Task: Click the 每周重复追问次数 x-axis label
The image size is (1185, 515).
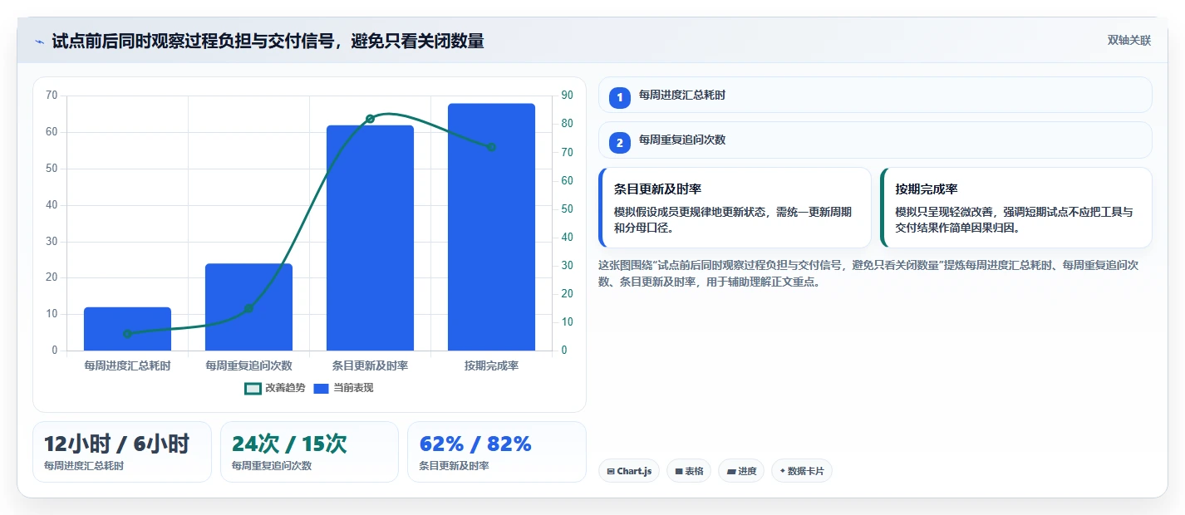Action: (x=248, y=365)
